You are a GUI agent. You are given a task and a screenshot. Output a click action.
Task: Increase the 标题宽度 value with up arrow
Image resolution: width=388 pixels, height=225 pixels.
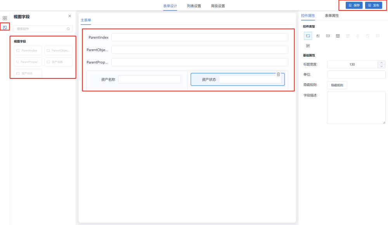[382, 62]
